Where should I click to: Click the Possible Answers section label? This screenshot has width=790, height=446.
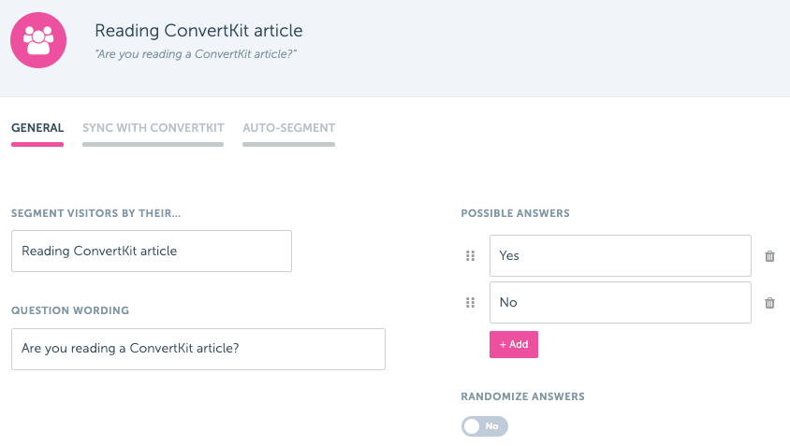pos(515,214)
